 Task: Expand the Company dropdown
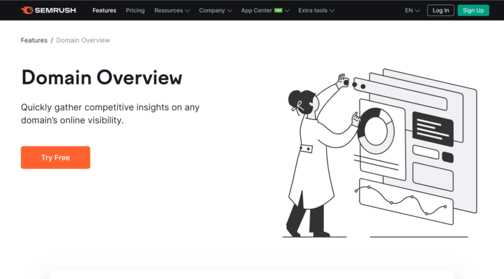[216, 10]
